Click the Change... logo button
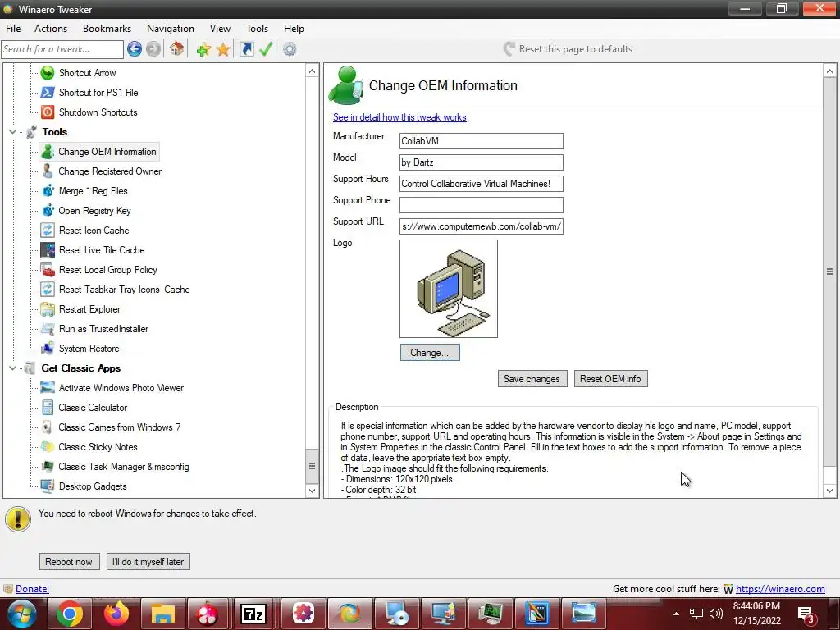 click(x=430, y=353)
